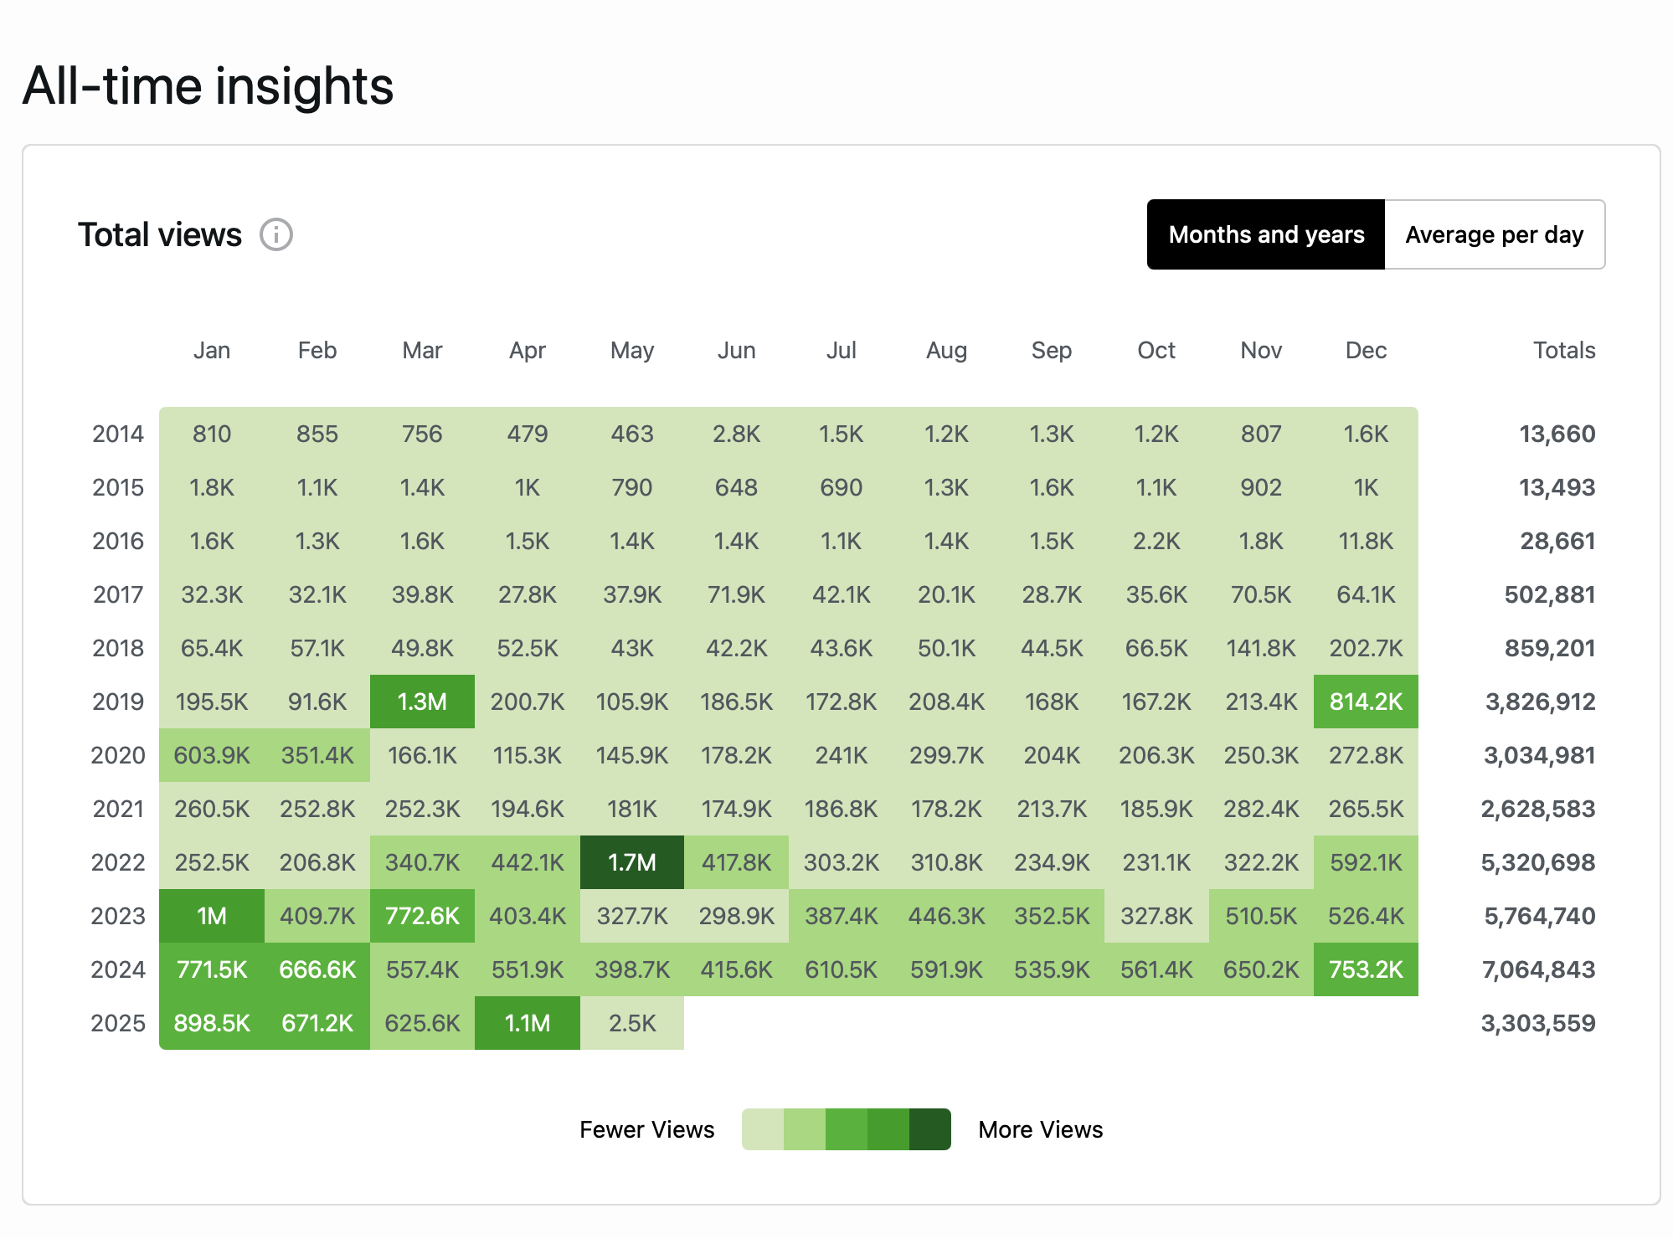Select the Months and years toggle

coord(1266,234)
